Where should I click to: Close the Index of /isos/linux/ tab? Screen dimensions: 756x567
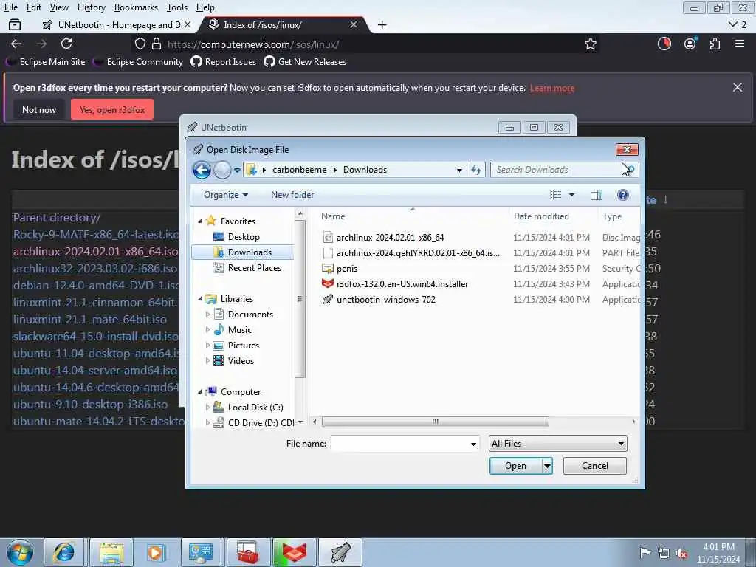354,24
